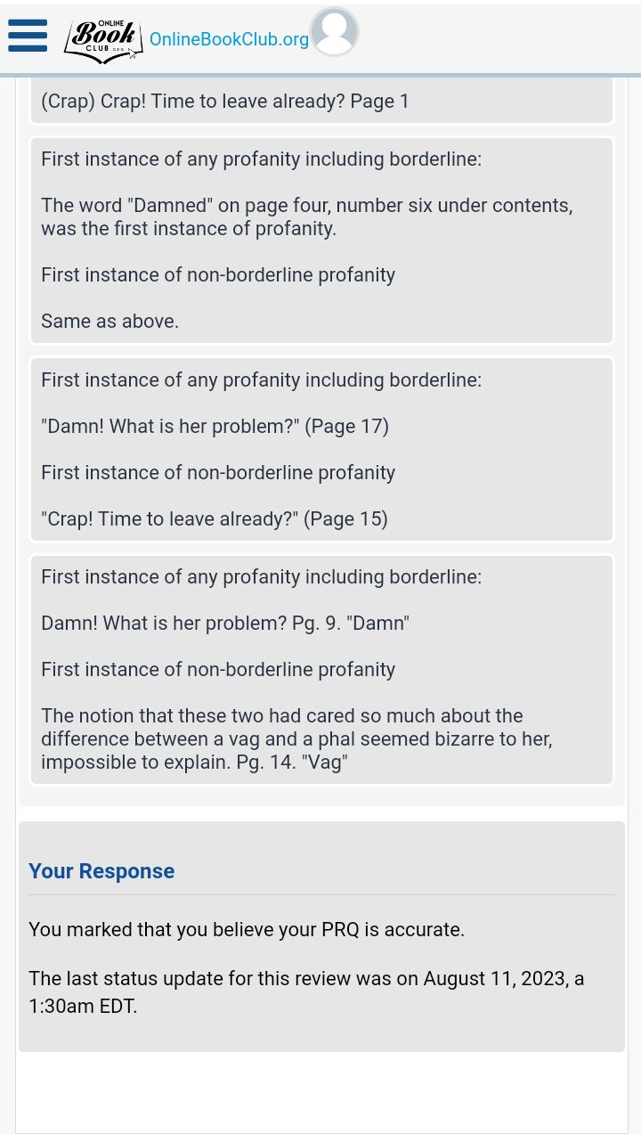
Task: Click "You marked that you believe your PRQ is accurate" text
Action: [x=247, y=930]
